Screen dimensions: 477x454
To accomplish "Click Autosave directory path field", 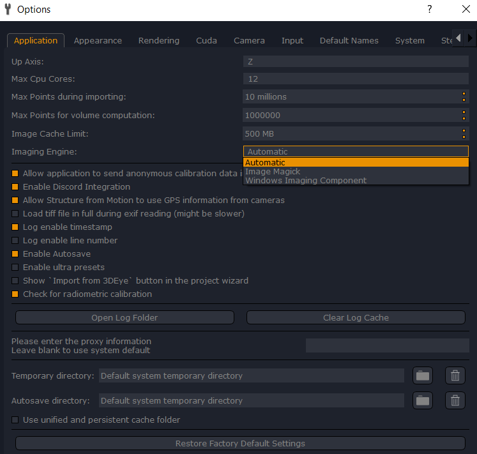I will click(x=252, y=400).
